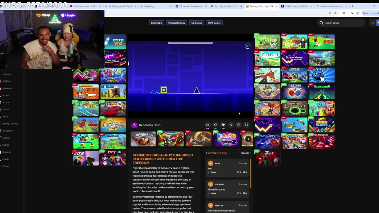Open the Orbit Kick game thumbnail
The height and width of the screenshot is (213, 379).
(x=322, y=42)
